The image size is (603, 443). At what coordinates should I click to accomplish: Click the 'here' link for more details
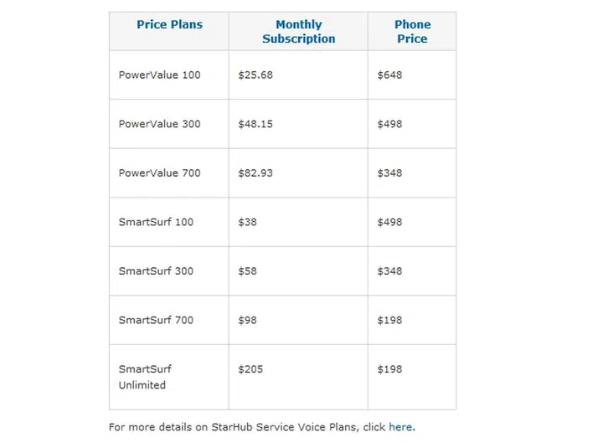[x=400, y=427]
